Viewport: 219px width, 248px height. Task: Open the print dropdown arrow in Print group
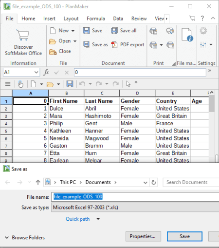161,45
